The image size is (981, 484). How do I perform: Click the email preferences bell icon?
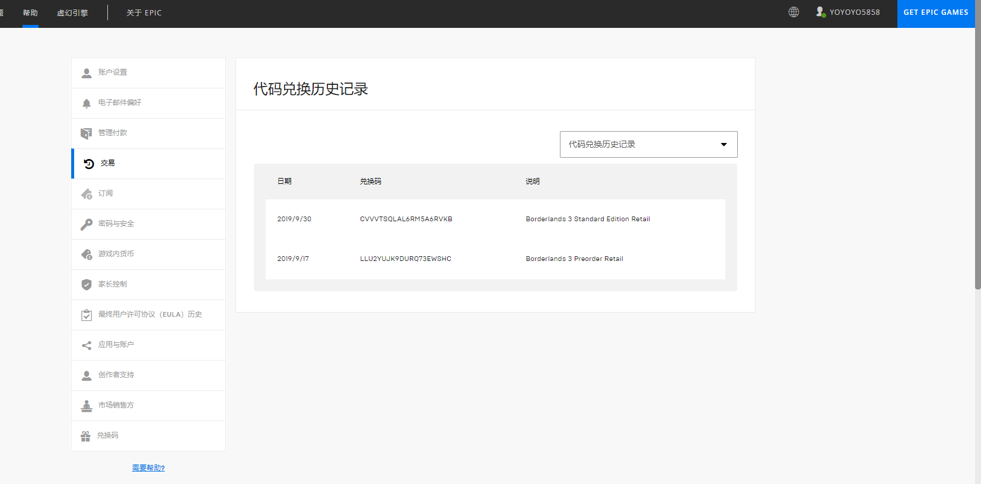(x=87, y=103)
